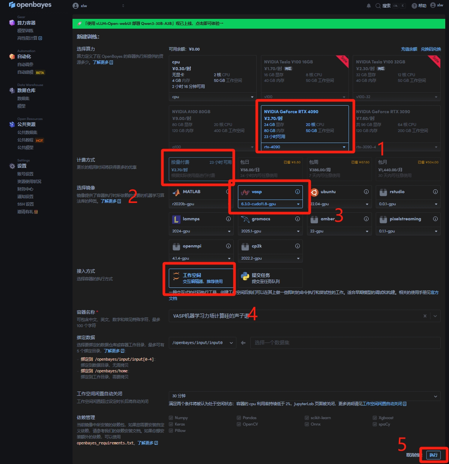Click the notification bell icon
The height and width of the screenshot is (464, 449).
(369, 6)
